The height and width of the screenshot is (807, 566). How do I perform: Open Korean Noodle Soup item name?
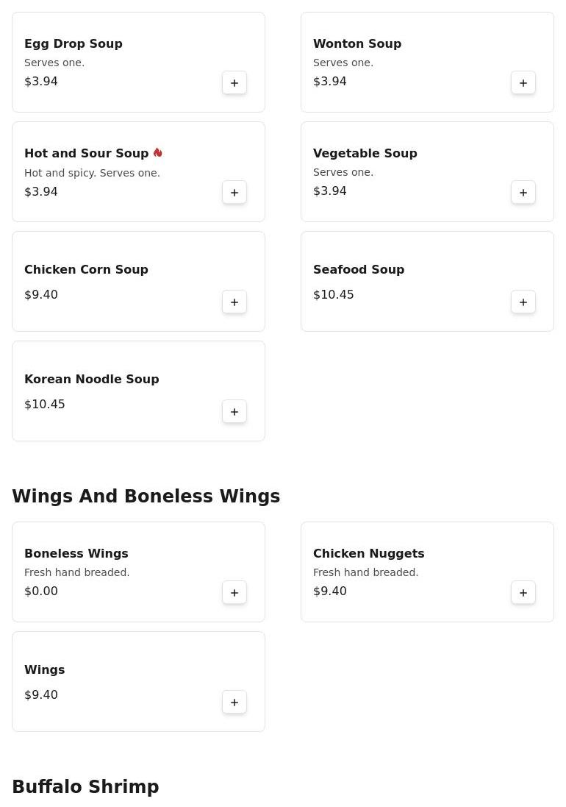(x=91, y=379)
